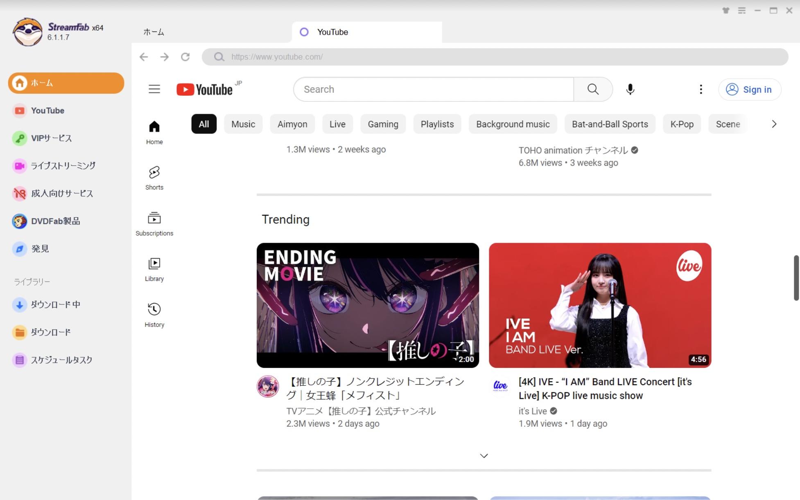Select the Aimyon filter chip
The height and width of the screenshot is (500, 800).
coord(292,124)
